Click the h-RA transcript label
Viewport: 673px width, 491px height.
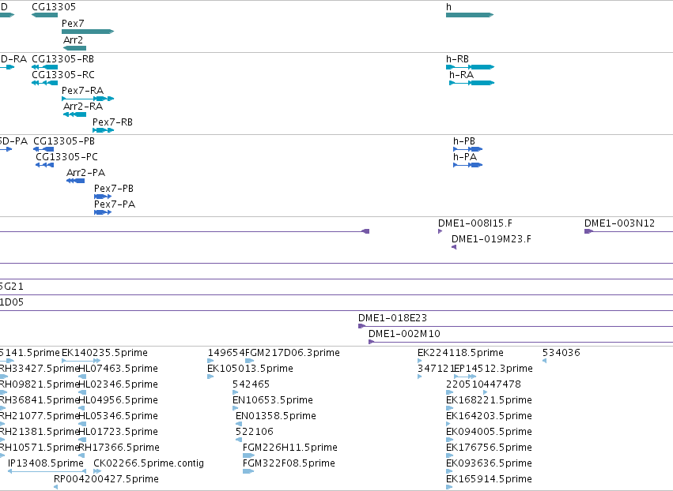tap(461, 75)
